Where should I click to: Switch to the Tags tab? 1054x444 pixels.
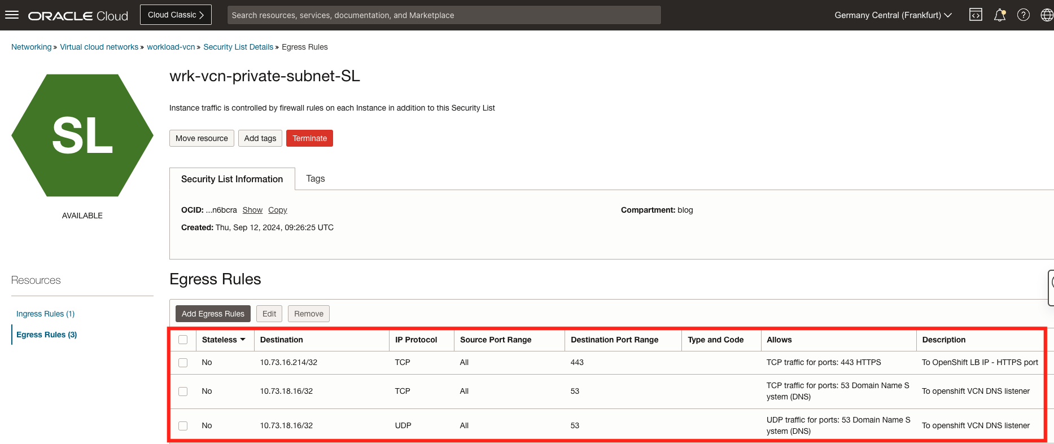pyautogui.click(x=316, y=178)
